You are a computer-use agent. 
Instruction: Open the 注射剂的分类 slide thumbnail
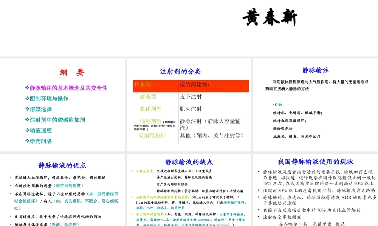[189, 105]
